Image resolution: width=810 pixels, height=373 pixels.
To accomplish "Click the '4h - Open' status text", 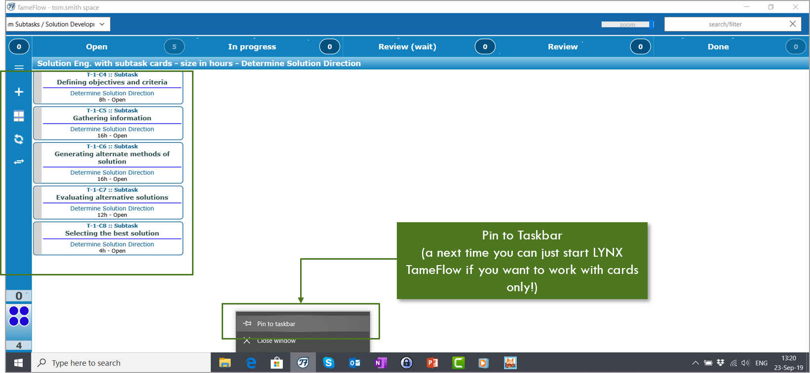I will (x=112, y=251).
